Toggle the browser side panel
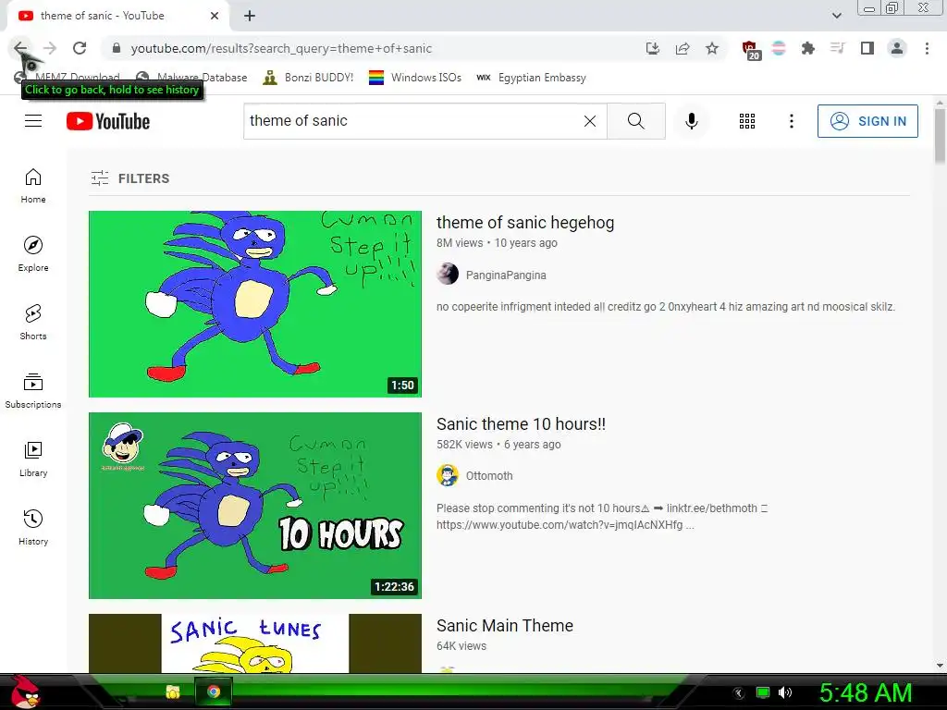The height and width of the screenshot is (710, 947). pyautogui.click(x=867, y=48)
